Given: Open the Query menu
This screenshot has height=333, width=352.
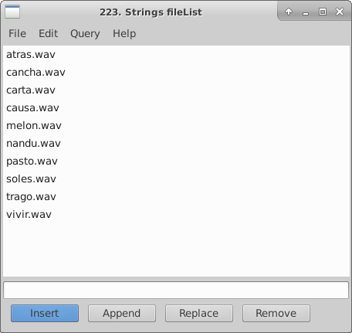Looking at the screenshot, I should point(85,33).
